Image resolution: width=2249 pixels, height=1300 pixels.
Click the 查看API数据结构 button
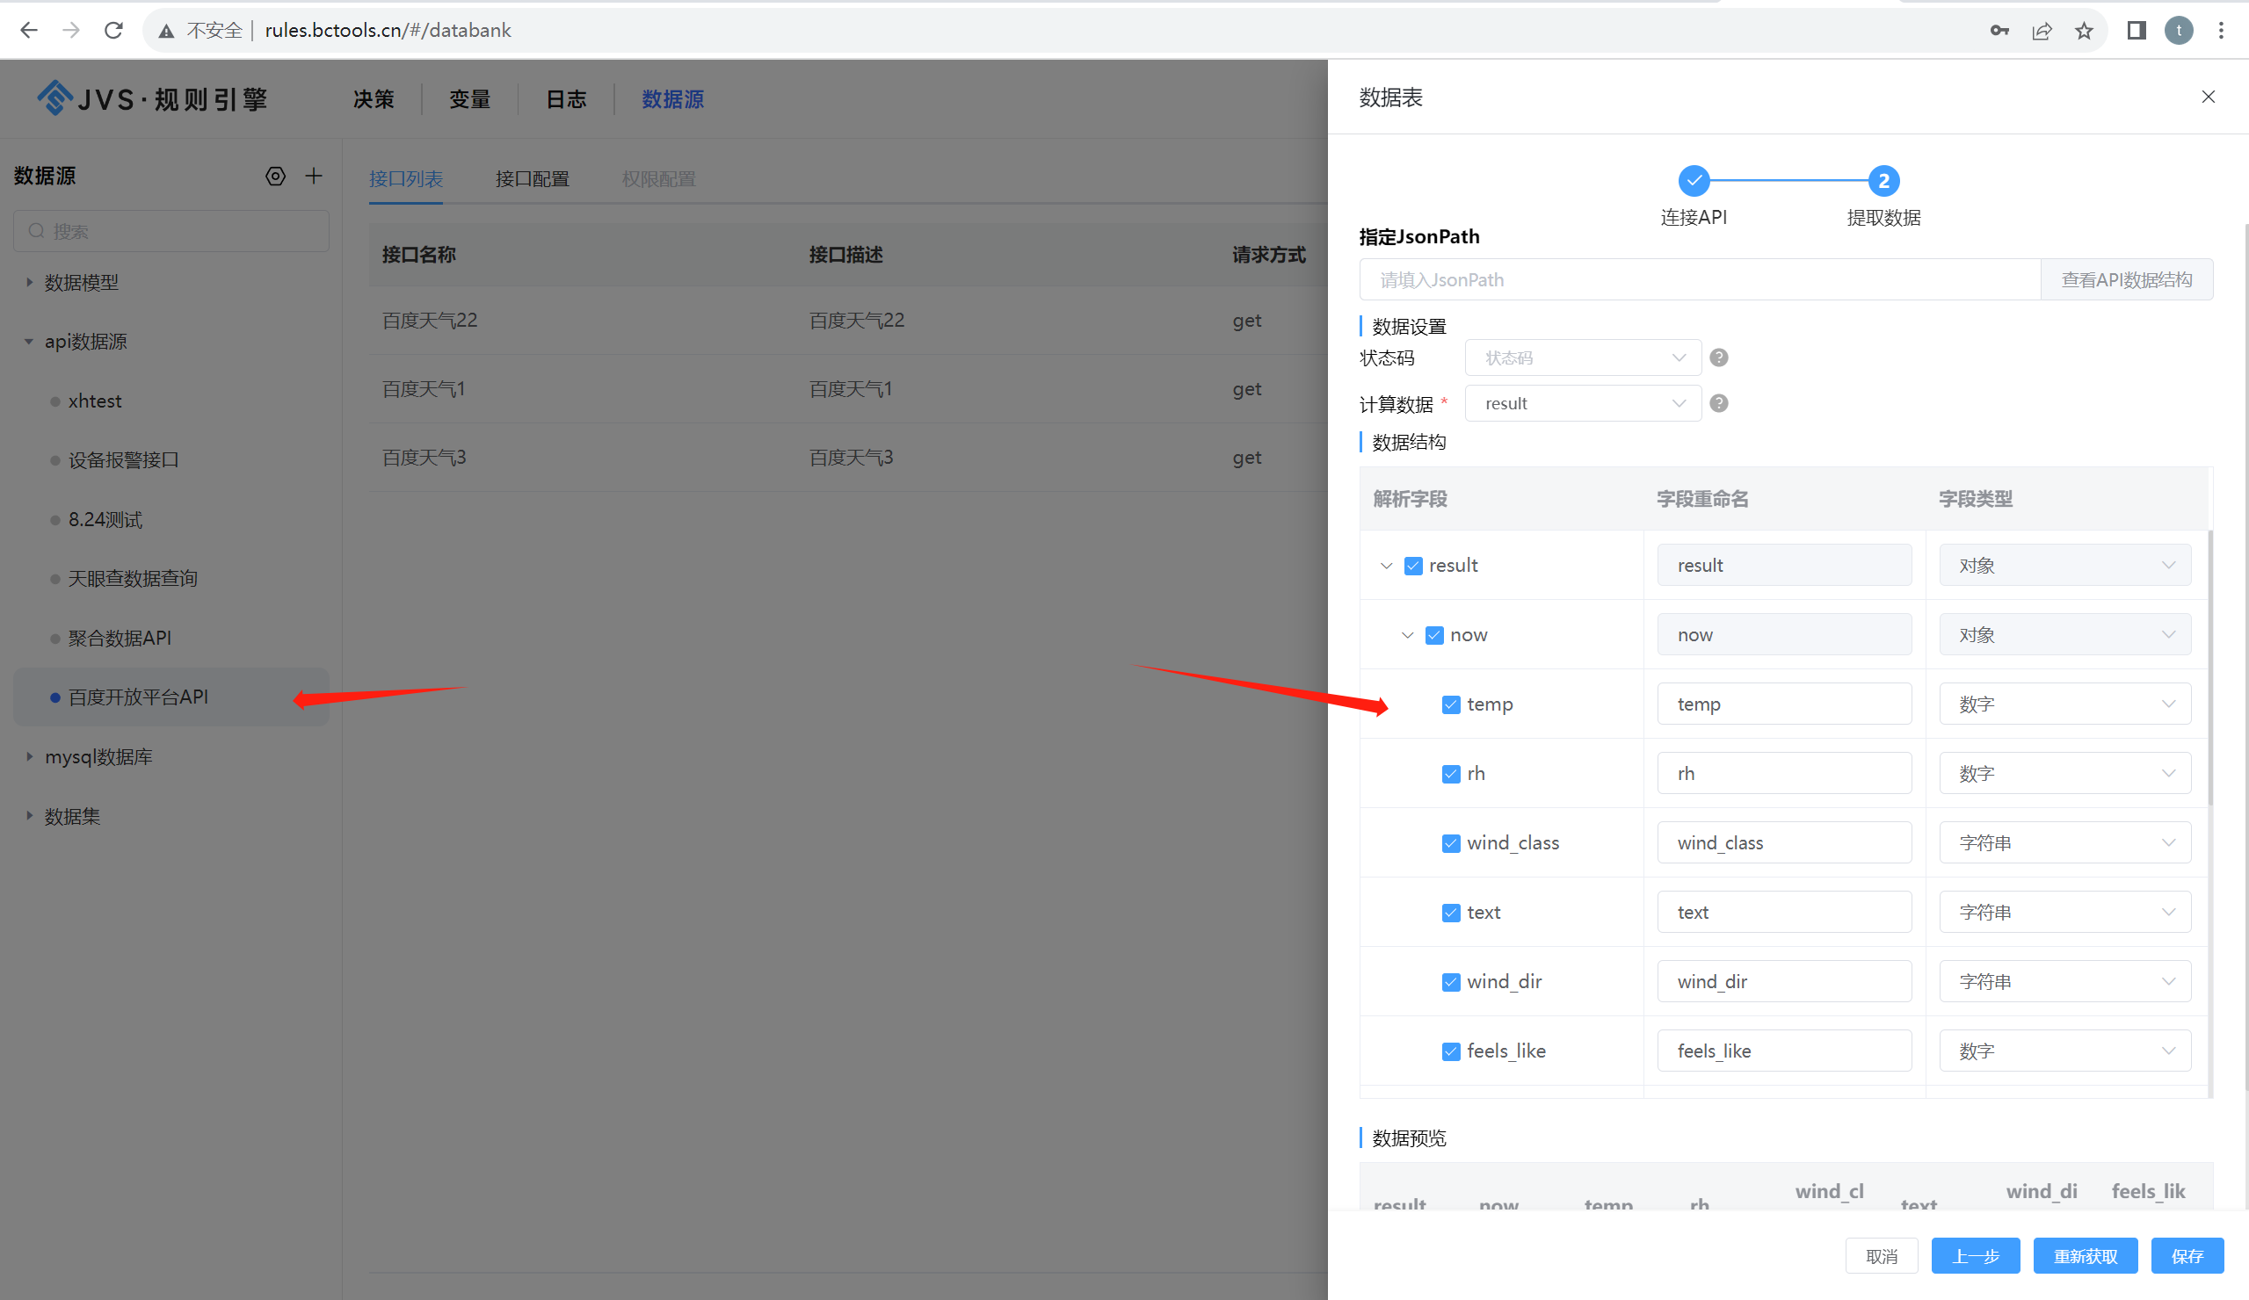pyautogui.click(x=2127, y=278)
